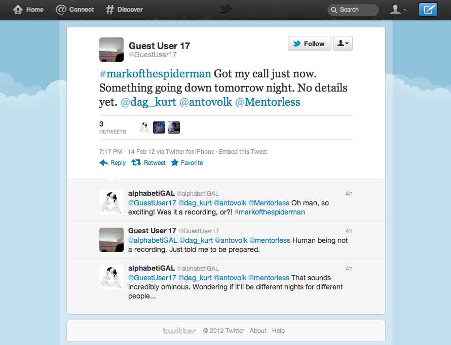The image size is (451, 345).
Task: Retweet the Guest User 17 tweet
Action: coord(148,163)
